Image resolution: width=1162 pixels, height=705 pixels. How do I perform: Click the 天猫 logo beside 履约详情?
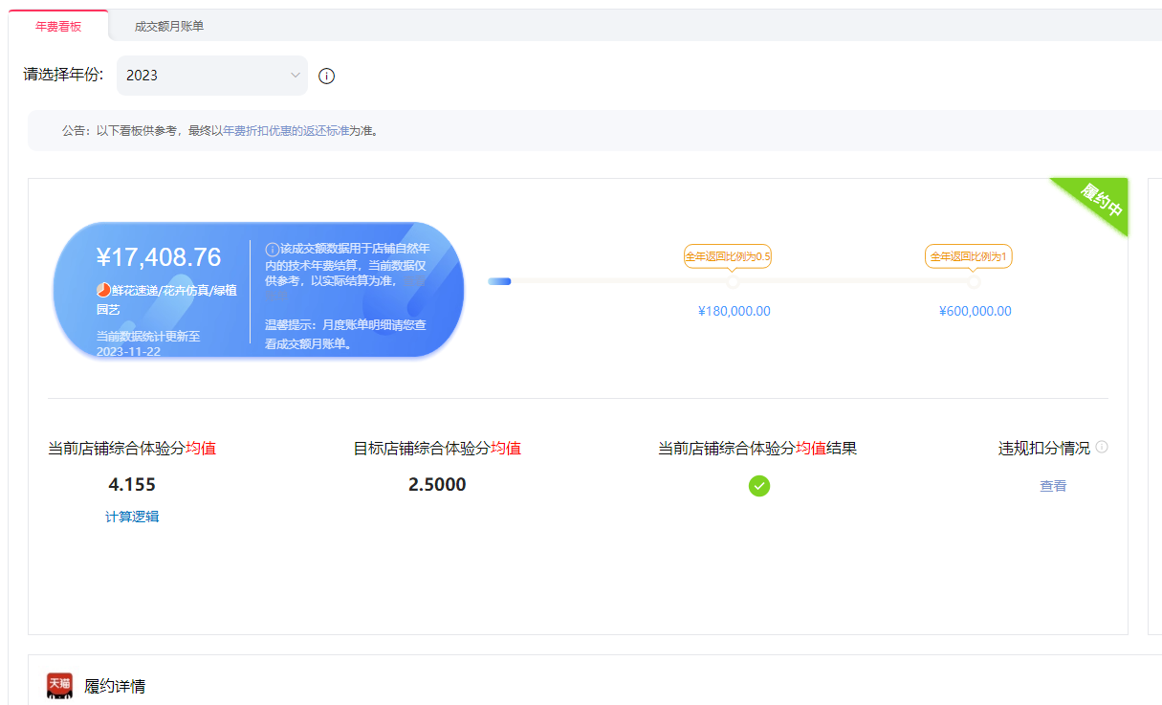pos(60,685)
